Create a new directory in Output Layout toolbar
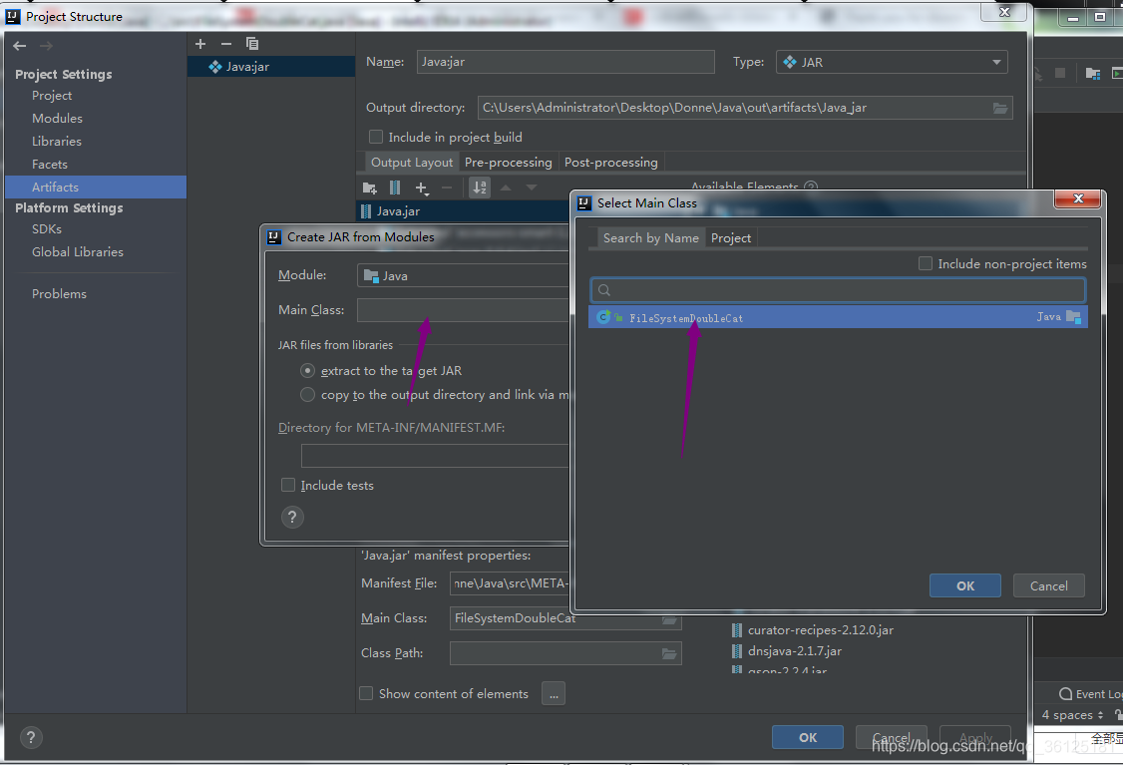1123x765 pixels. click(x=370, y=188)
